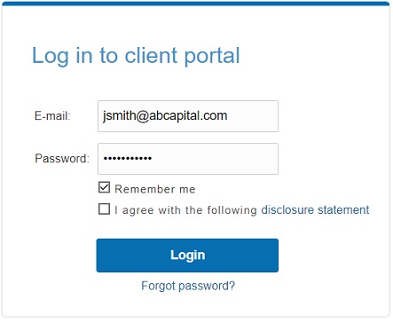Submit the form using Login

click(187, 256)
